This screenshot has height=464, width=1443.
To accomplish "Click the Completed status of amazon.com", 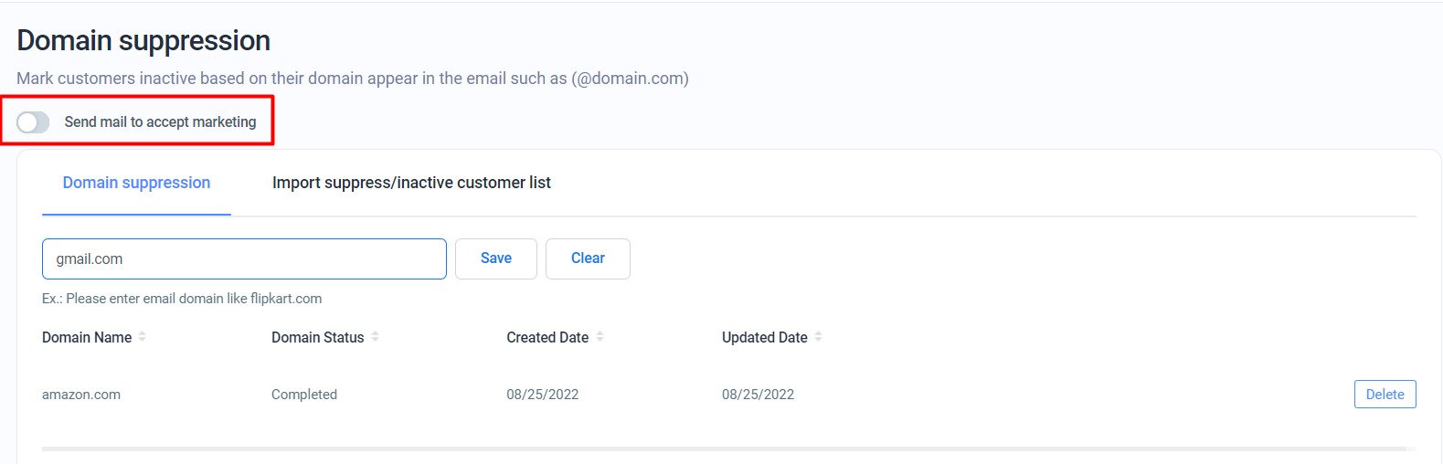I will click(x=304, y=395).
